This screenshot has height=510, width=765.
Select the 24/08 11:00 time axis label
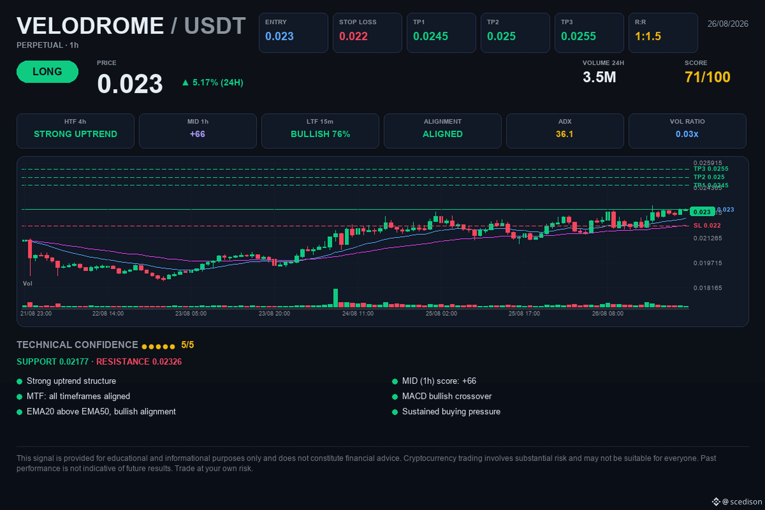pos(358,313)
